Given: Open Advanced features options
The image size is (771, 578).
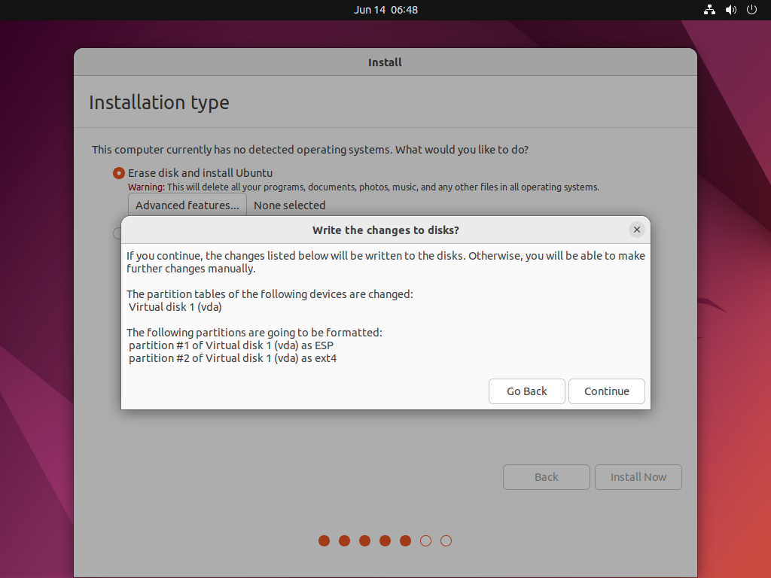Looking at the screenshot, I should 187,205.
